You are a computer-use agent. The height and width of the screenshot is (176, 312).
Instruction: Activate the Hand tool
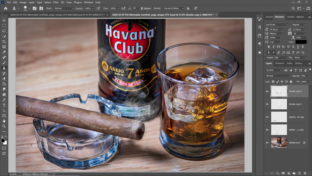click(x=4, y=121)
